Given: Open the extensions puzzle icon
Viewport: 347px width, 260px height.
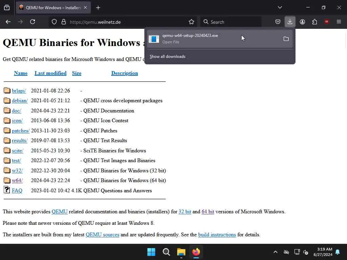Looking at the screenshot, I should (x=314, y=22).
